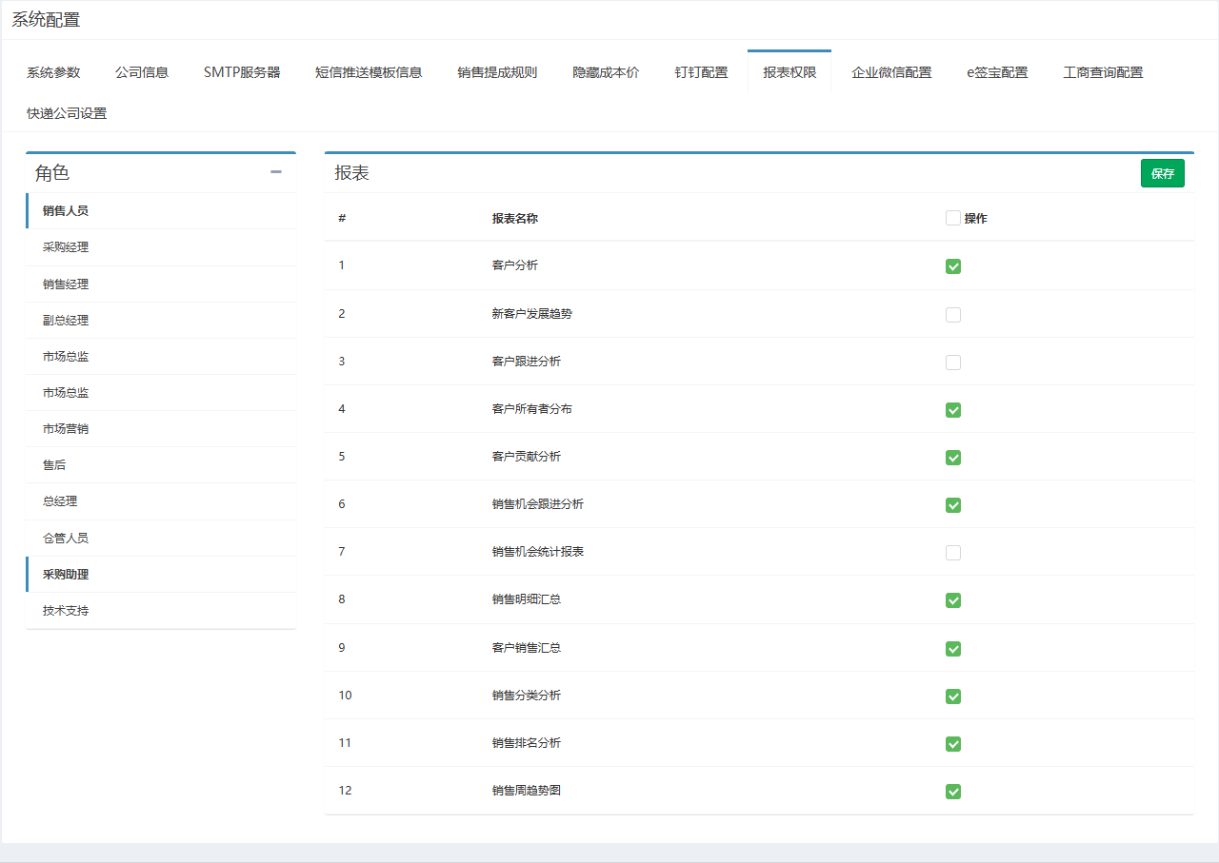Uncheck the 销售明细汇总 checkbox
The image size is (1219, 863).
[953, 600]
